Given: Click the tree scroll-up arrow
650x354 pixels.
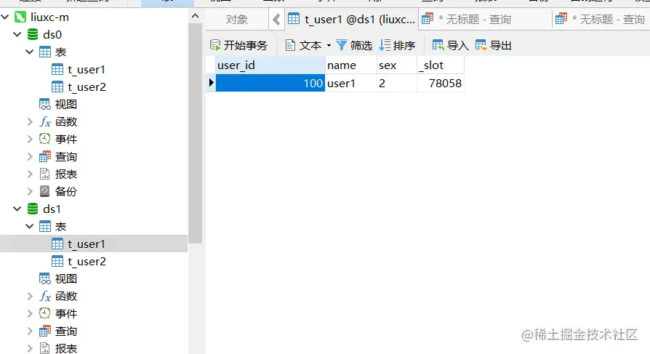Looking at the screenshot, I should pyautogui.click(x=196, y=17).
